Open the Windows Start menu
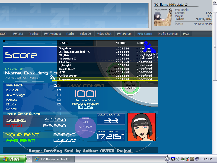 coord(13,159)
